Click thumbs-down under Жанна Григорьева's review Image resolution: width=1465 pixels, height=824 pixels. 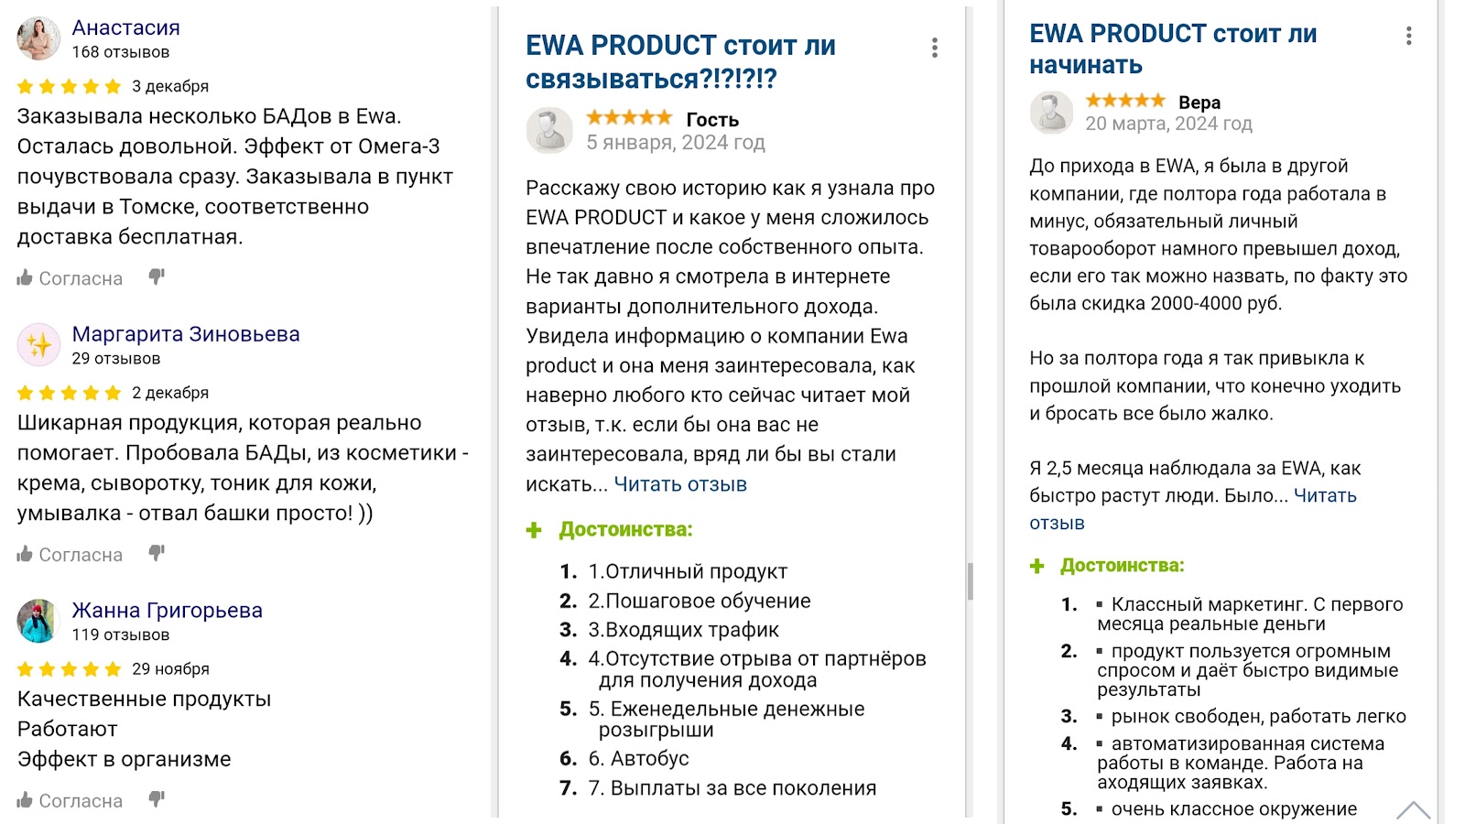157,799
